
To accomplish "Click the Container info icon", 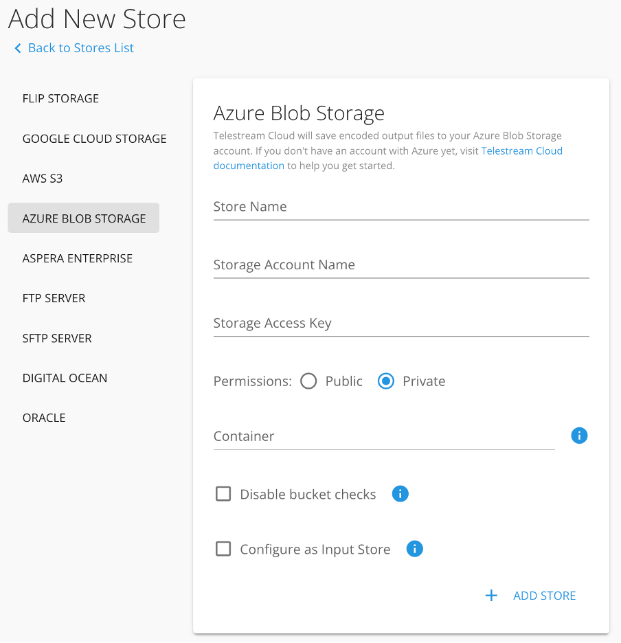I will pyautogui.click(x=579, y=436).
